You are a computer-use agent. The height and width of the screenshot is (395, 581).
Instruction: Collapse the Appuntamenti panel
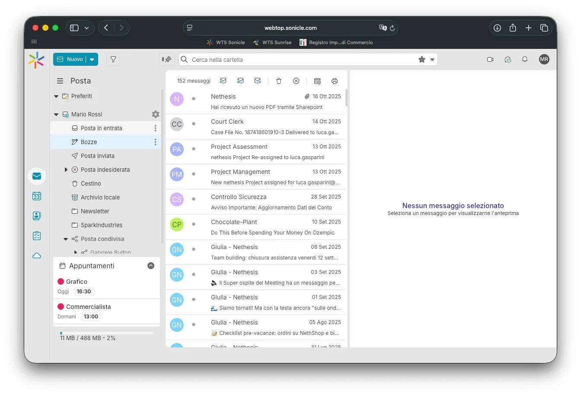click(x=150, y=265)
